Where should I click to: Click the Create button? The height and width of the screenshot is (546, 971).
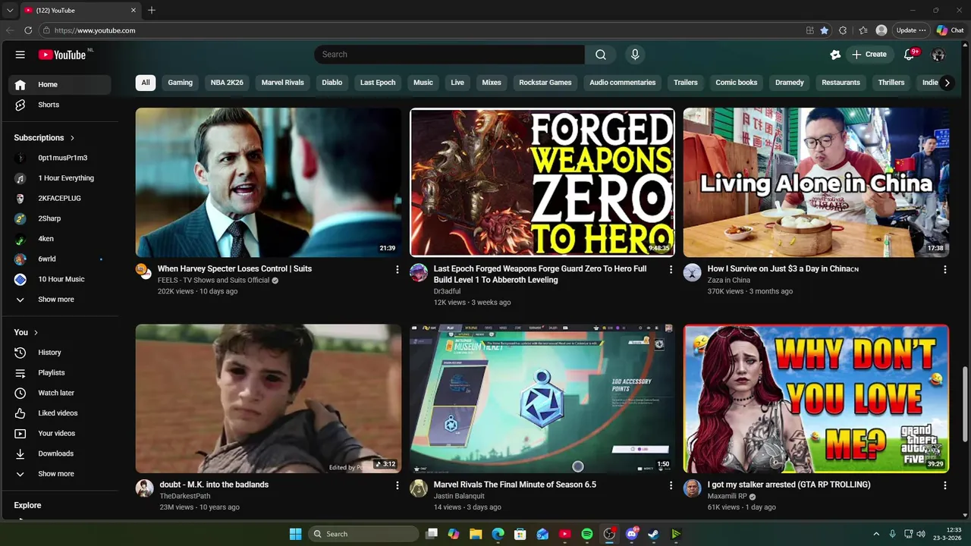[869, 55]
